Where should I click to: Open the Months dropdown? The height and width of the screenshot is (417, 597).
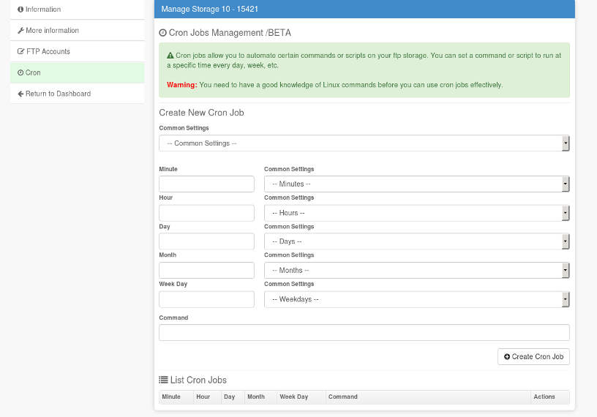pos(416,271)
